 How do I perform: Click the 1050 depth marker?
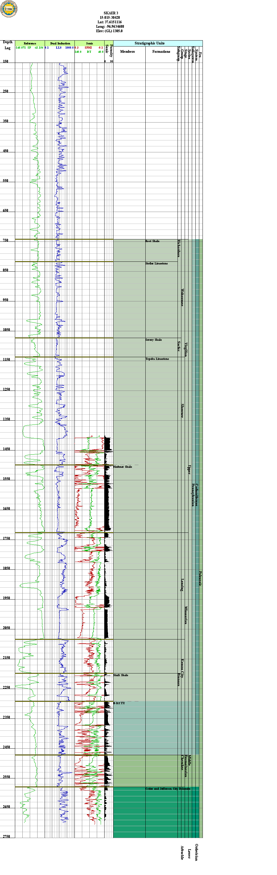click(x=7, y=329)
